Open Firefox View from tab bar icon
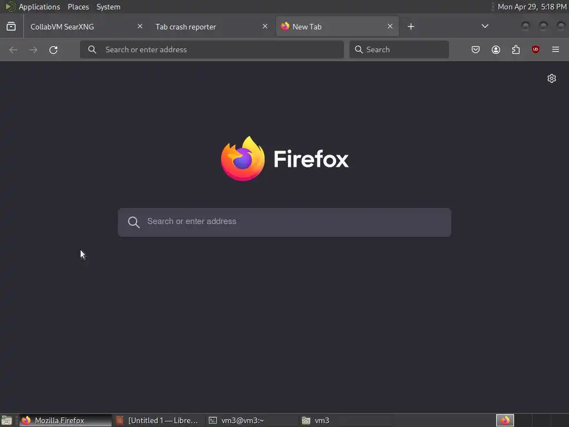The width and height of the screenshot is (569, 427). (x=11, y=27)
